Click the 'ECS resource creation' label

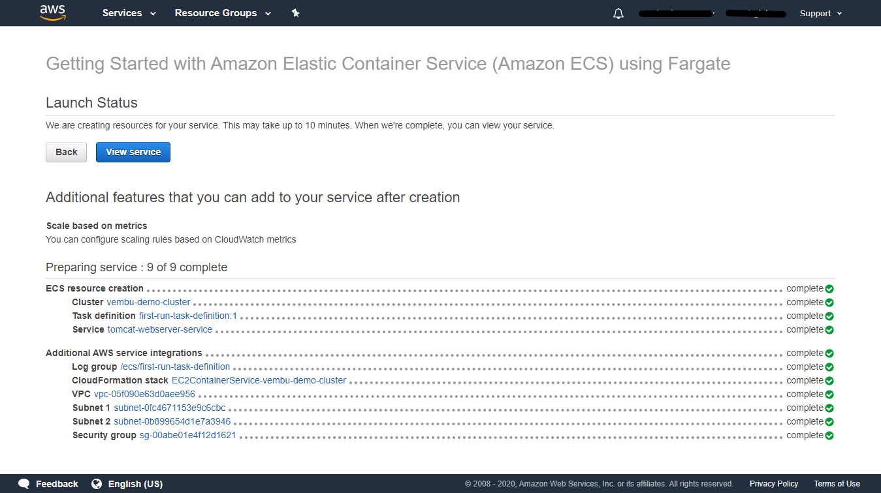[x=95, y=288]
